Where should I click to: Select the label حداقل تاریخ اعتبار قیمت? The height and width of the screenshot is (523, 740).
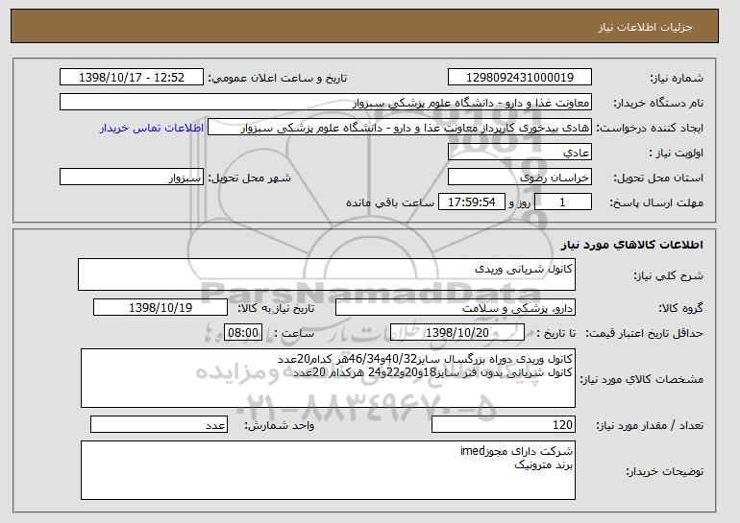645,333
